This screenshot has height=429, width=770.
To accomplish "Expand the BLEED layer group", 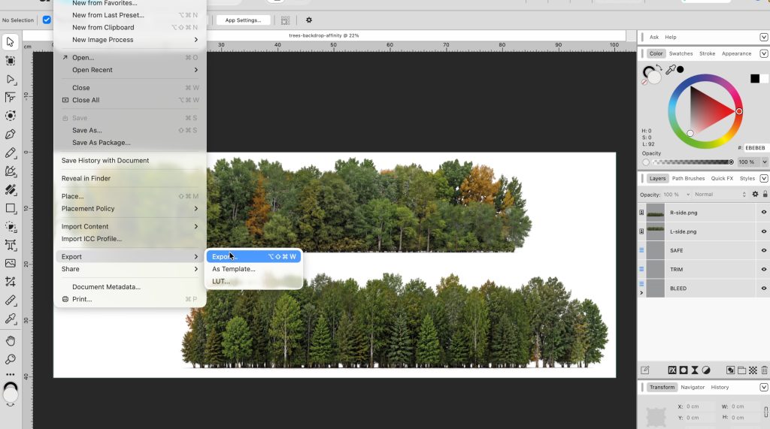I will (x=641, y=293).
